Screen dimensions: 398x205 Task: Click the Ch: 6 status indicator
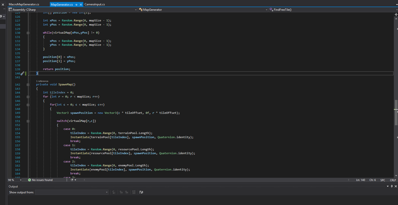coord(372,180)
